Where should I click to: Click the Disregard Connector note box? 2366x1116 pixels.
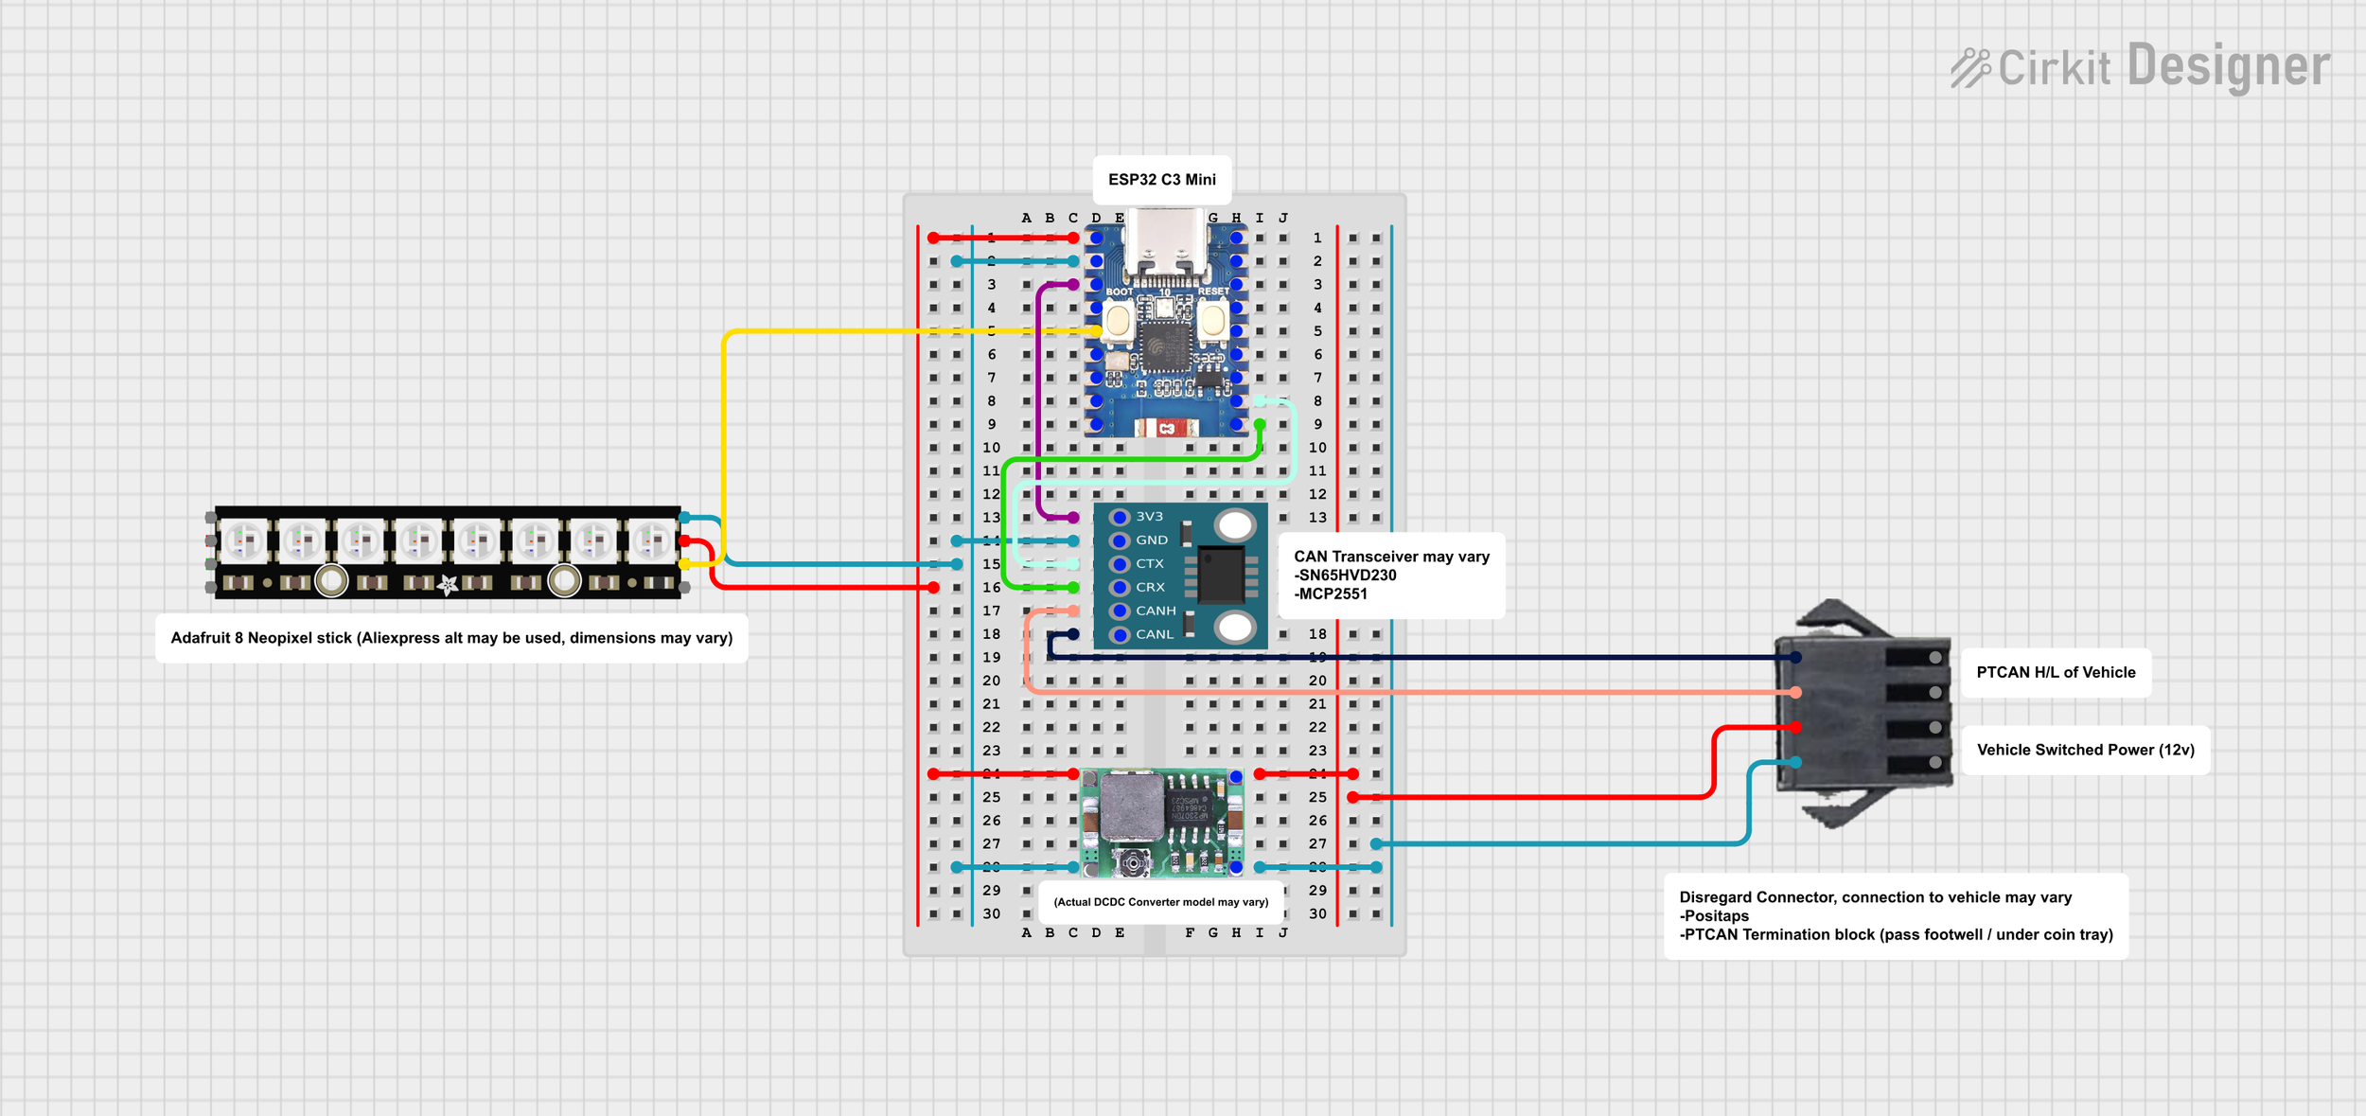(1896, 916)
